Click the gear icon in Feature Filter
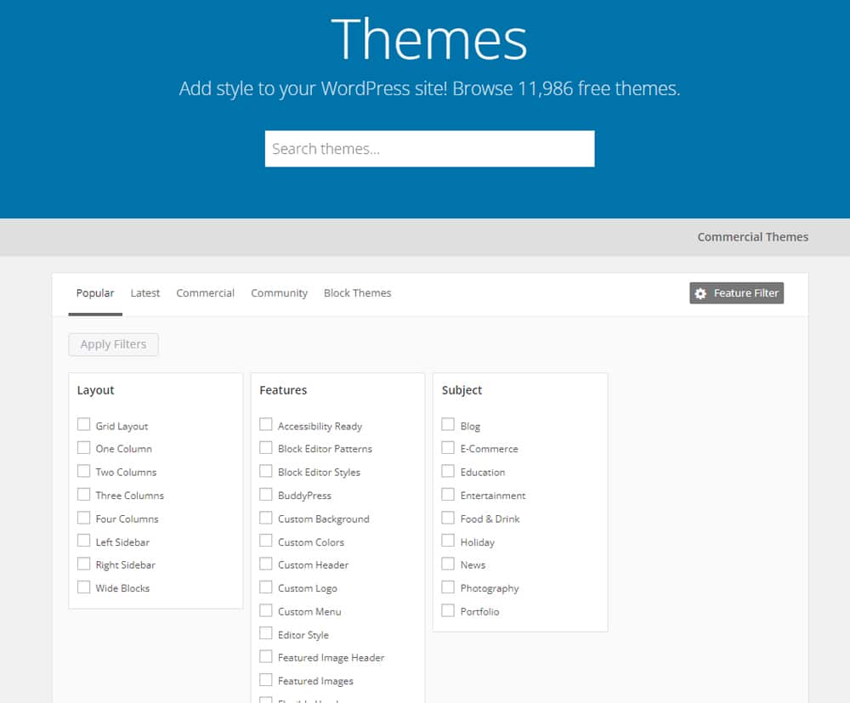 tap(700, 293)
